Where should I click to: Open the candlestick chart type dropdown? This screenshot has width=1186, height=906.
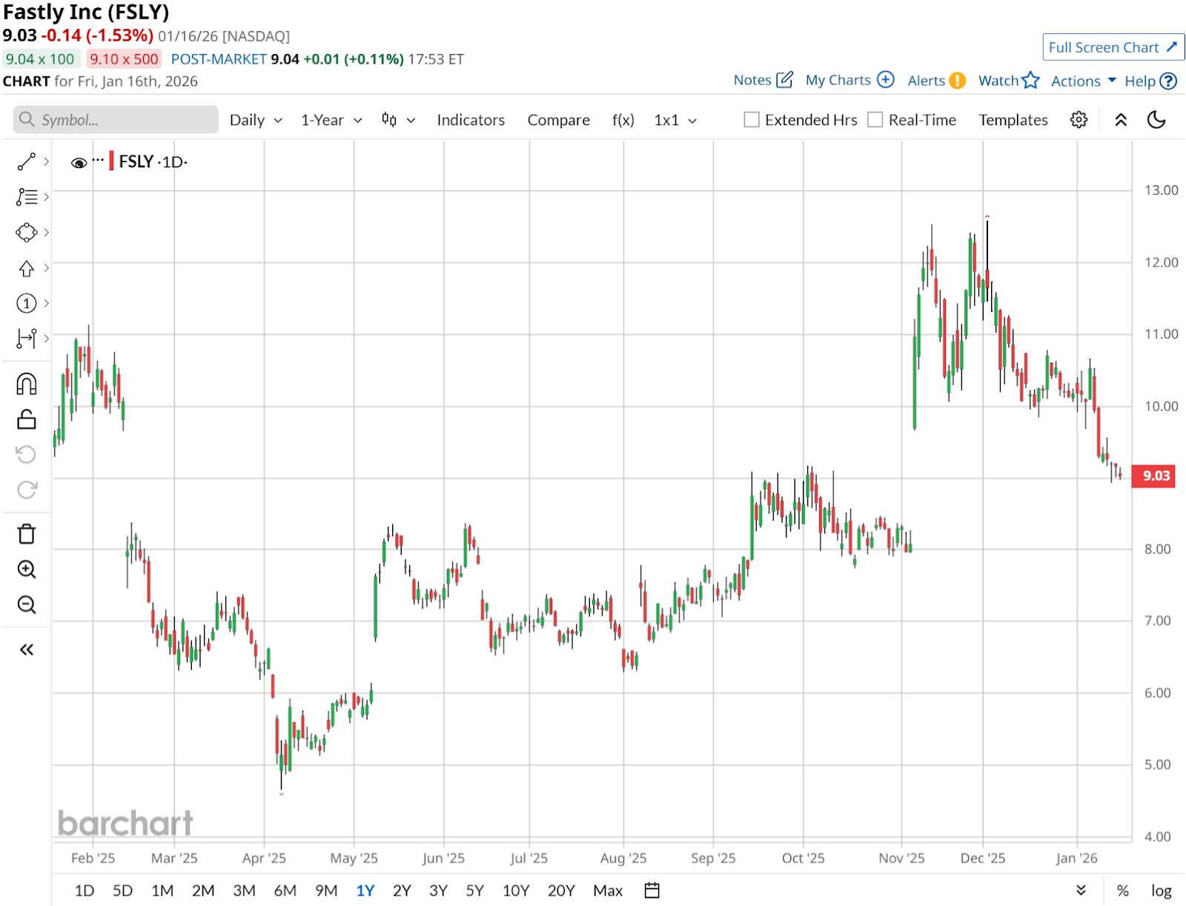(x=398, y=120)
